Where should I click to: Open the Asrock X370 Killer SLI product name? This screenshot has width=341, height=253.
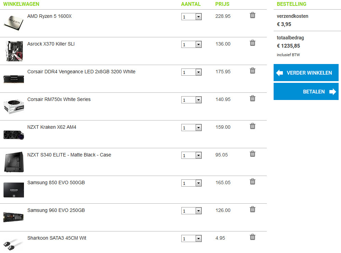[x=51, y=44]
